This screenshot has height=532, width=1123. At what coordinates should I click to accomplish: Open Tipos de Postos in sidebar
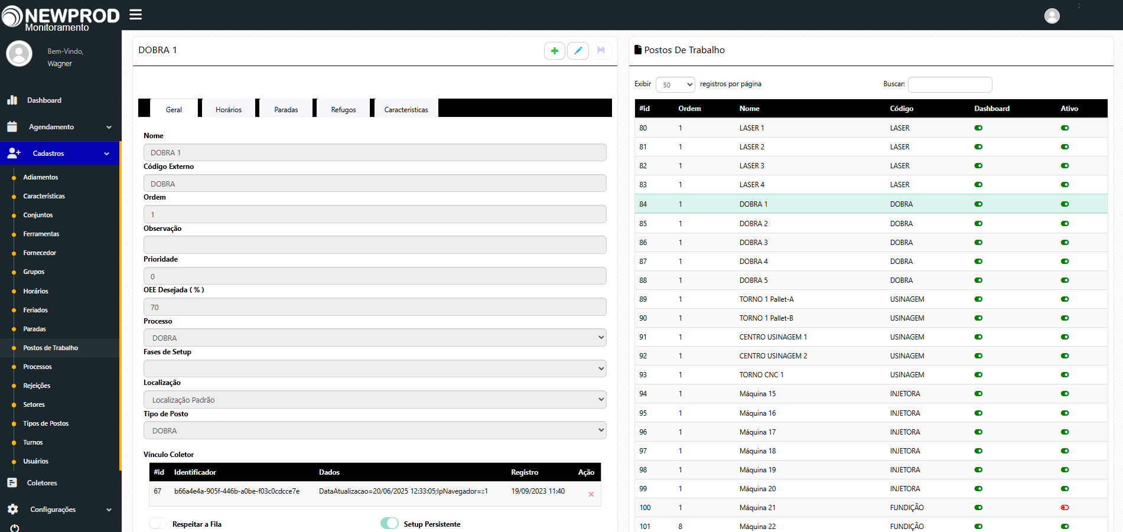[x=46, y=423]
